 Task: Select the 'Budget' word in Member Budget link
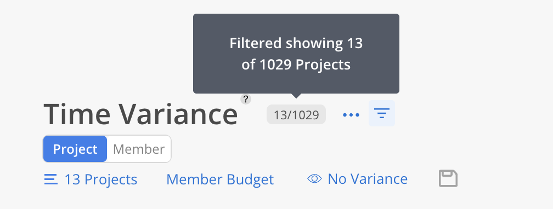pos(250,179)
